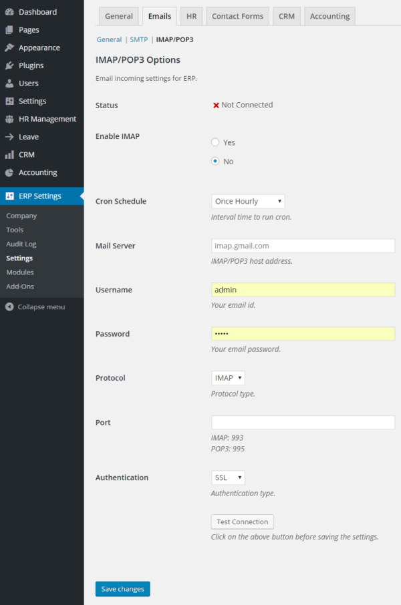Screen dimensions: 401x605
Task: Select the CRM sidebar icon
Action: (x=9, y=154)
